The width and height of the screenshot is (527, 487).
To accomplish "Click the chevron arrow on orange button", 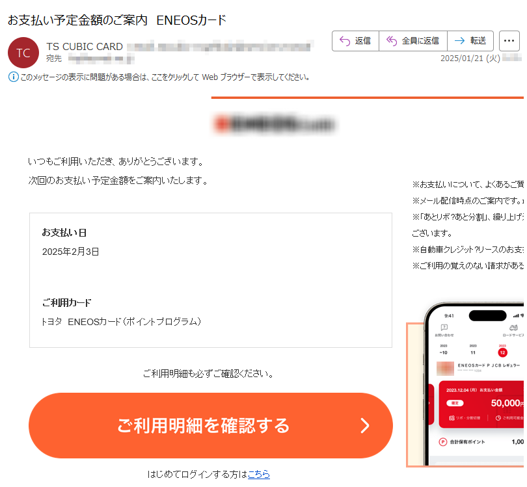I will coord(365,425).
